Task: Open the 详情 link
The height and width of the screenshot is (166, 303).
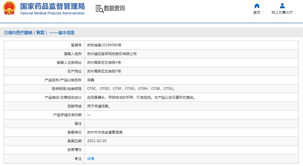Action: tap(91, 158)
